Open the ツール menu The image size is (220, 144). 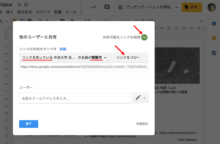pyautogui.click(x=71, y=12)
